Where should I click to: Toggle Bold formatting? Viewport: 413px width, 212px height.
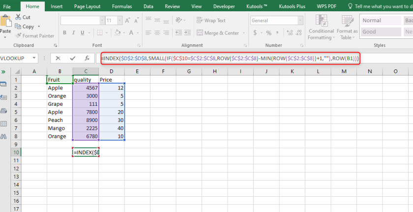pos(64,32)
